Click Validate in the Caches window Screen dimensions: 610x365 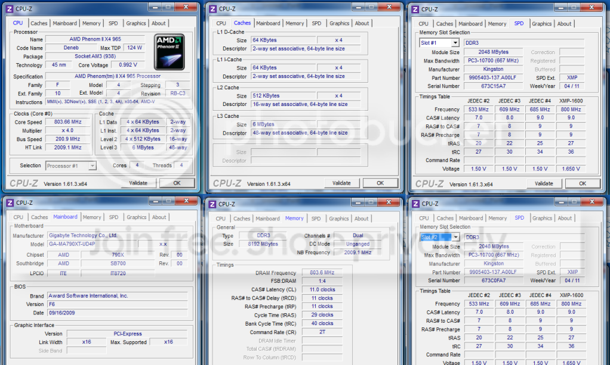pos(341,183)
